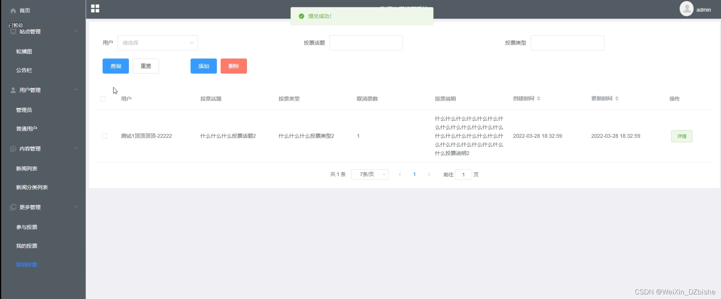Focus the 投票类型 input field

point(567,43)
